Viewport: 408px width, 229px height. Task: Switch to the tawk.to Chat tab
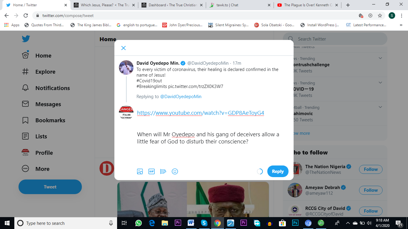[x=240, y=5]
